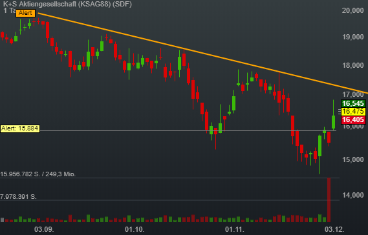Click the large red volume bar
This screenshot has width=368, height=235.
[x=329, y=200]
